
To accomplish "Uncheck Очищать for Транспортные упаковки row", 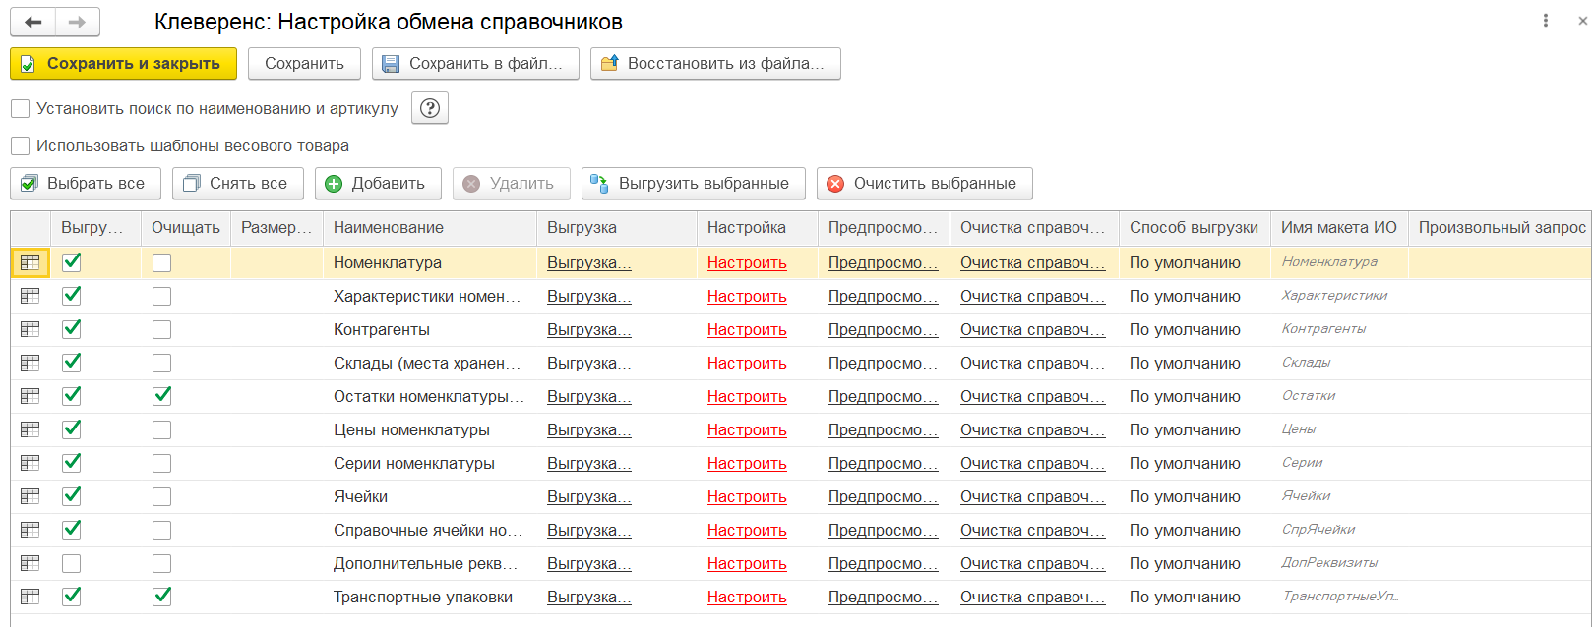I will point(162,597).
